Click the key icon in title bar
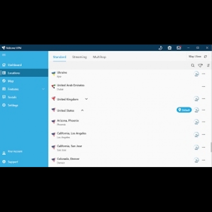 tap(160, 48)
